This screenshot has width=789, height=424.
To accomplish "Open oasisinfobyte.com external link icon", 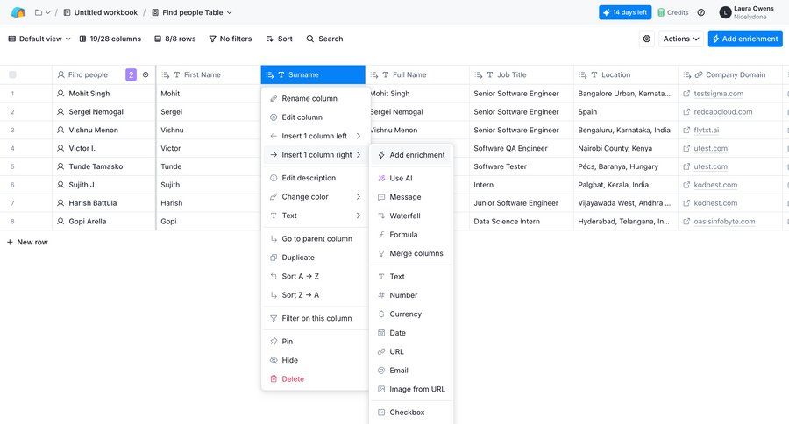I will [686, 222].
